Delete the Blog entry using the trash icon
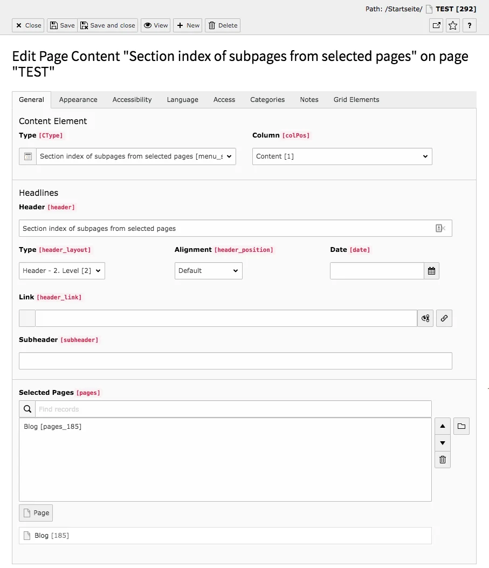 [442, 460]
